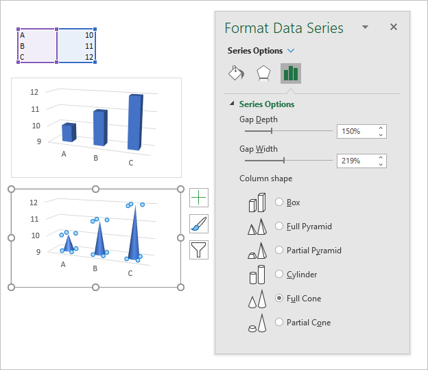Viewport: 428px width, 370px height.
Task: Click the cell labeled A in data range
Action: [37, 35]
